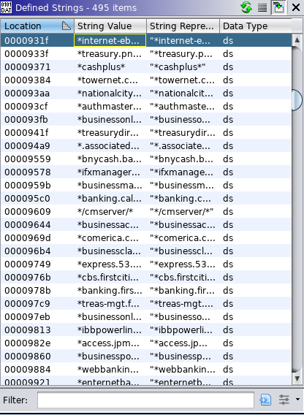Click "*/cmserver/*" string representation cell
Screen dimensions: 304x415
(x=182, y=211)
